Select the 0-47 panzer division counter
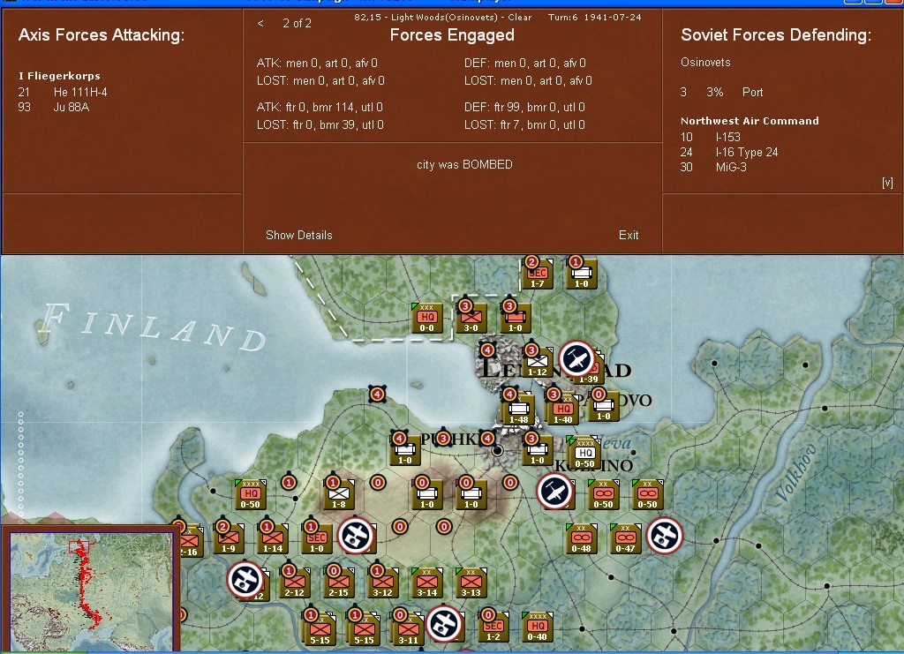Viewport: 904px width, 654px height. [626, 539]
